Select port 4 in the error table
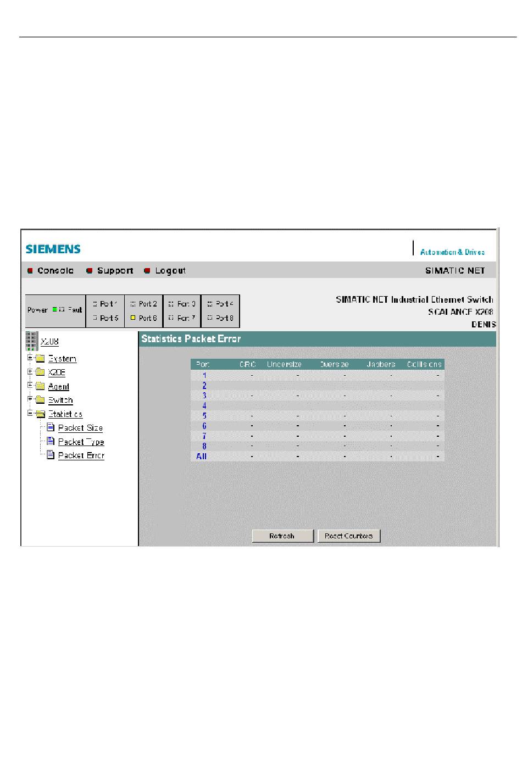This screenshot has height=768, width=522. [204, 406]
